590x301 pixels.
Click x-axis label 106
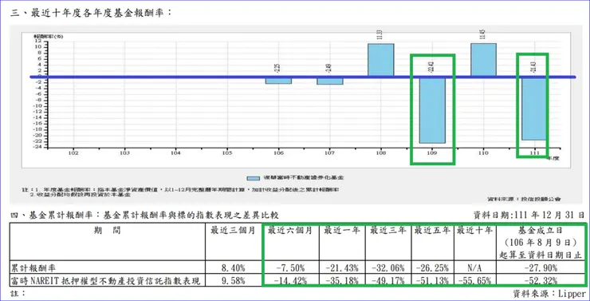tap(278, 153)
